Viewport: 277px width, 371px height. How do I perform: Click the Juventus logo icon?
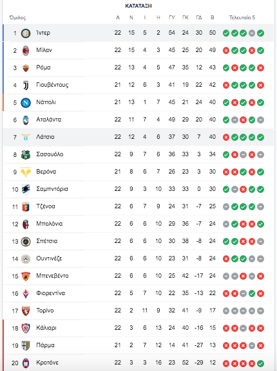click(x=26, y=85)
